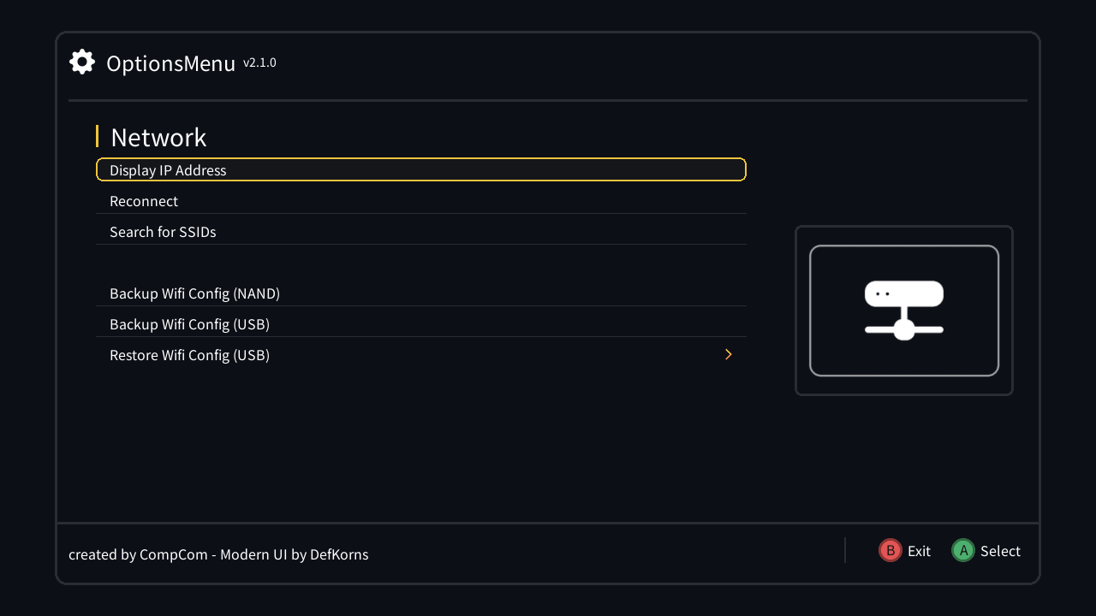The width and height of the screenshot is (1096, 616).
Task: Select Search for SSIDs entry
Action: [x=421, y=232]
